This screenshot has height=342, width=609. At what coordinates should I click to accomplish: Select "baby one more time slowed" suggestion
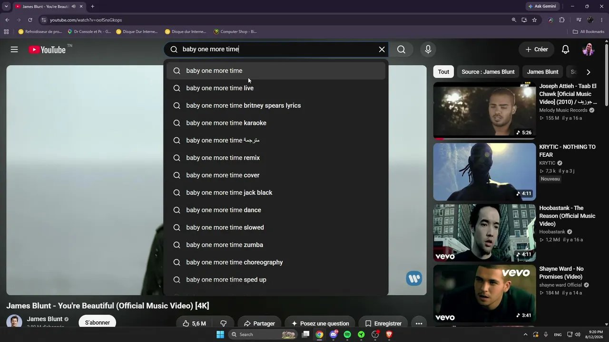click(x=276, y=228)
